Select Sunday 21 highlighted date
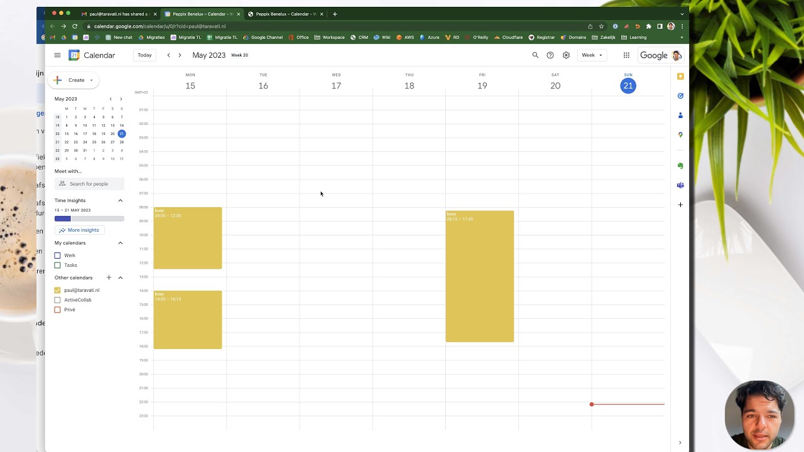The image size is (804, 452). [628, 86]
